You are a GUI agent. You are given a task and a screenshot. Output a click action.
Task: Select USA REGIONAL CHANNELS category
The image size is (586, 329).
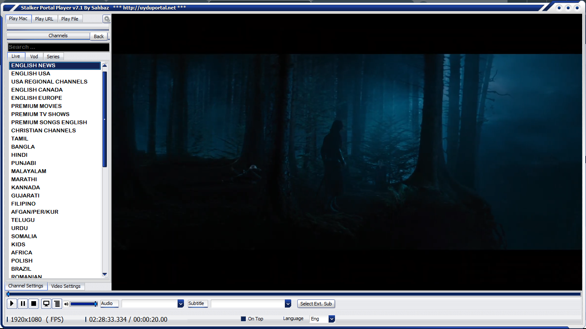(55, 82)
